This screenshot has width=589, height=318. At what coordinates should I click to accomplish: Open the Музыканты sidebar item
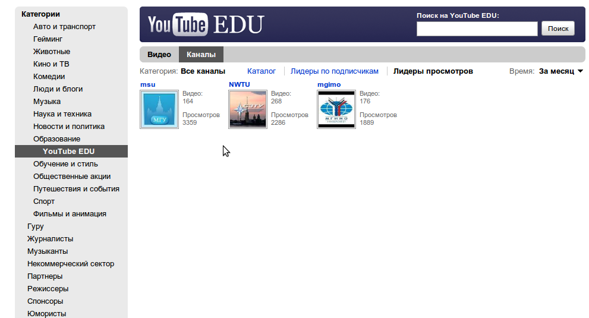pos(48,251)
